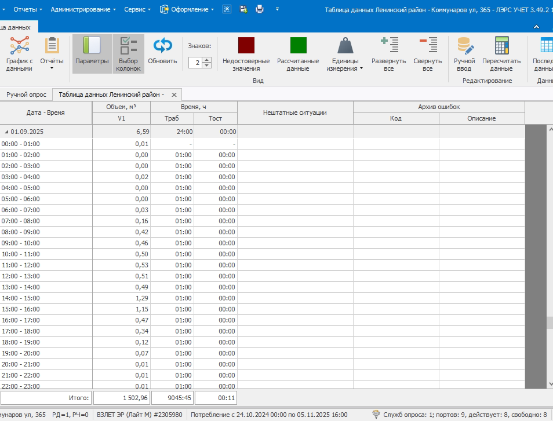Screen dimensions: 553x421
Task: Open the Отчёты clipboard icon in ribbon
Action: coord(52,53)
